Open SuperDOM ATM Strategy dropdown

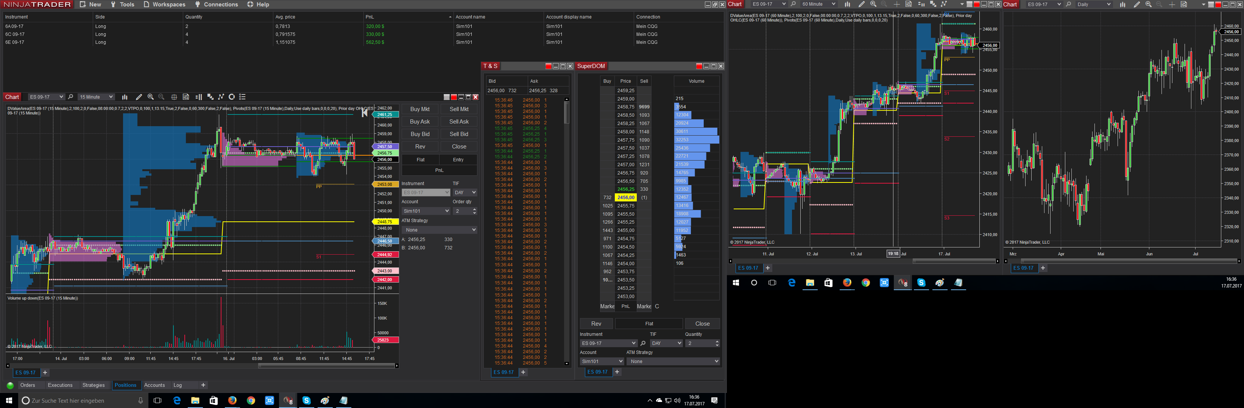pyautogui.click(x=673, y=361)
